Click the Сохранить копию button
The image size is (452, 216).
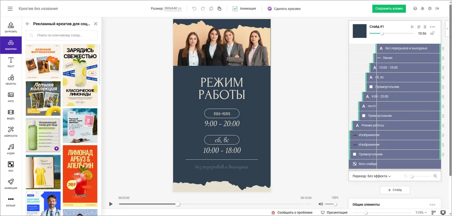(389, 9)
